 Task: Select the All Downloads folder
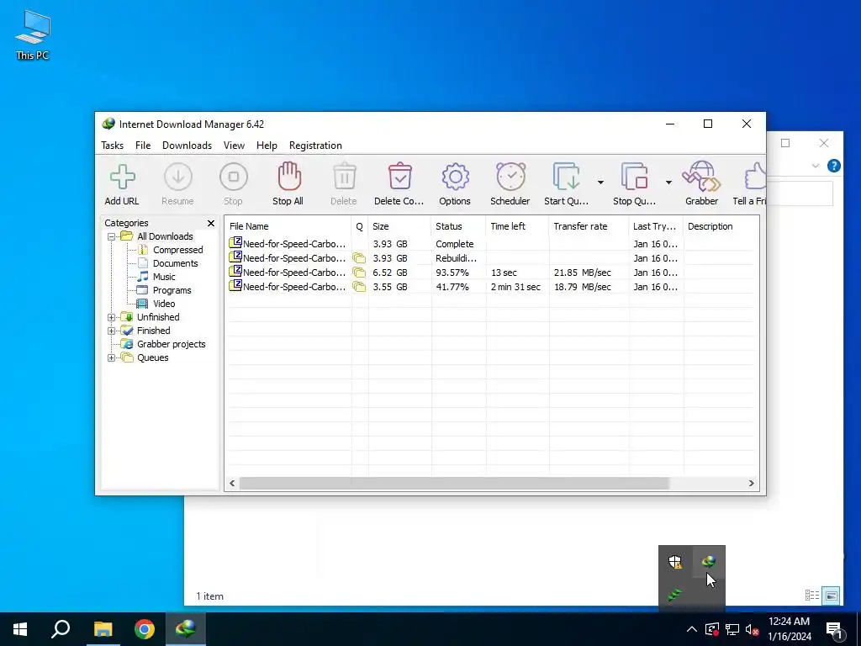coord(165,236)
